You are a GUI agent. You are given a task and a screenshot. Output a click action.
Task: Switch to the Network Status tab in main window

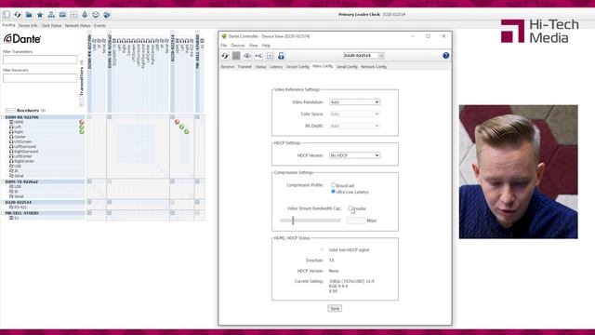coord(77,26)
